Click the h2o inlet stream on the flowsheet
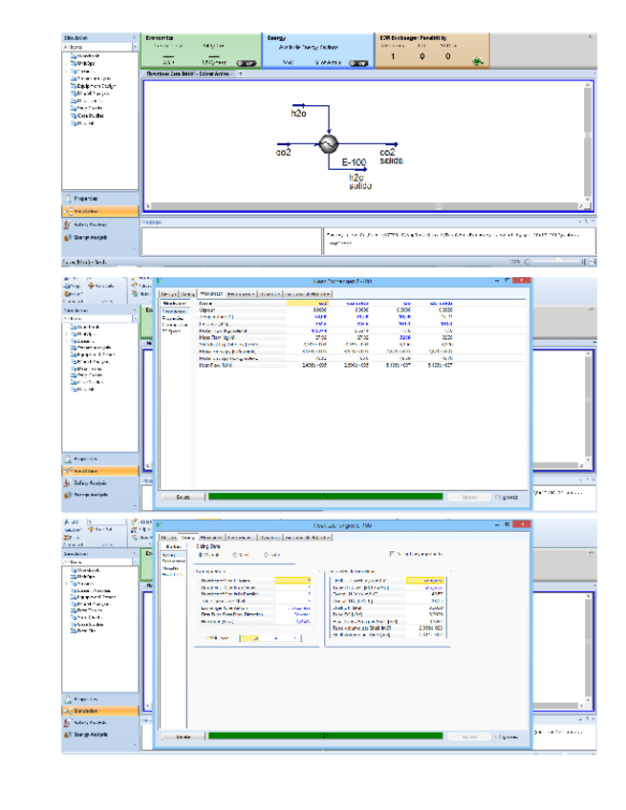Image resolution: width=626 pixels, height=810 pixels. tap(299, 114)
